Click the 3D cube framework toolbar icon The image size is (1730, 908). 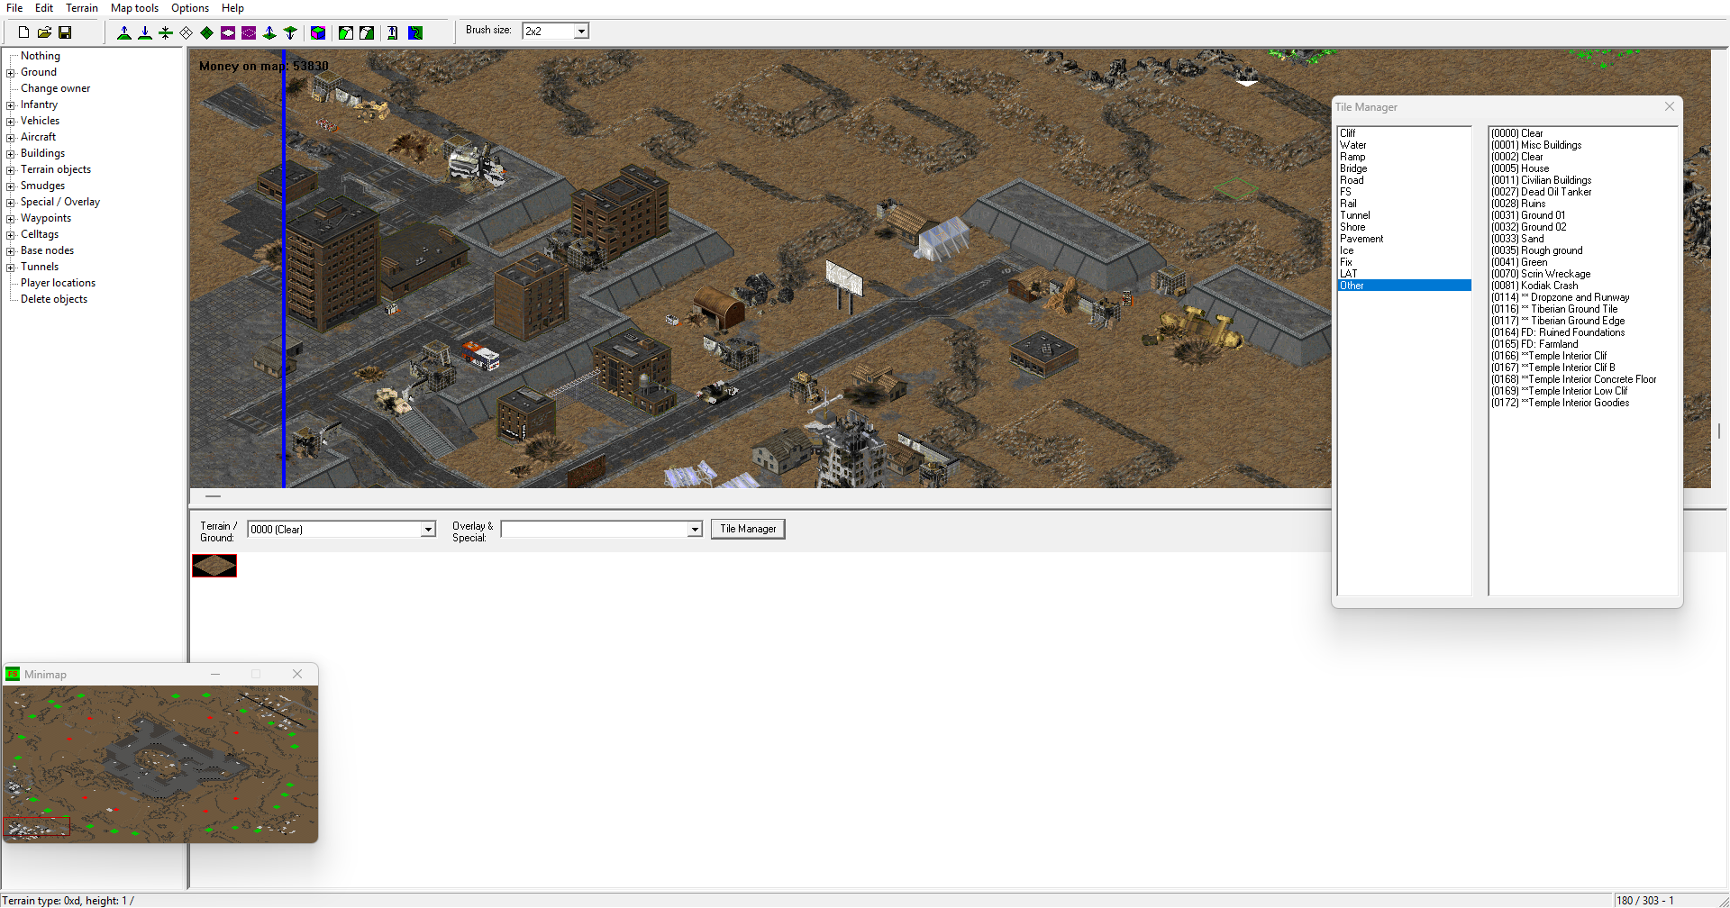(318, 32)
